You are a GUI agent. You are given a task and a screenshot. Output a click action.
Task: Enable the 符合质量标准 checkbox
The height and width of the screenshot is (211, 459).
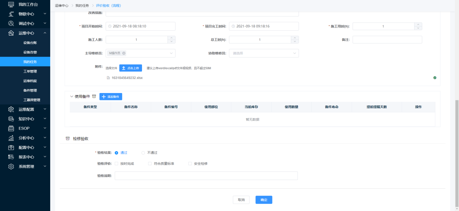pos(150,164)
